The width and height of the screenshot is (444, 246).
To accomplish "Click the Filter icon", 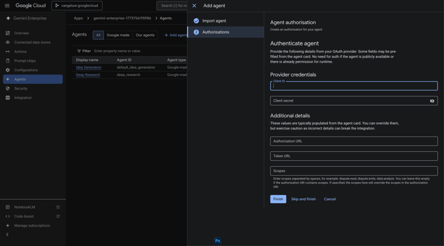I will (x=79, y=51).
